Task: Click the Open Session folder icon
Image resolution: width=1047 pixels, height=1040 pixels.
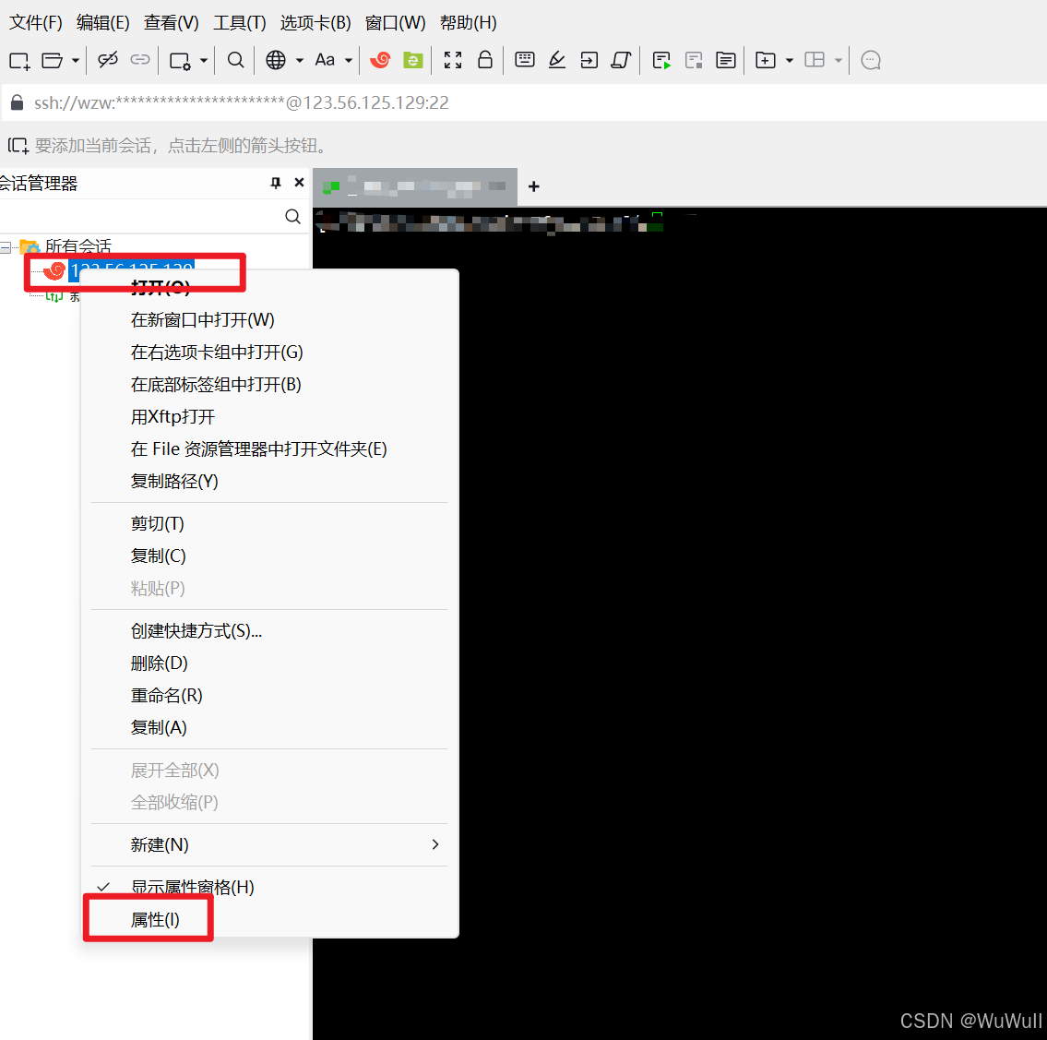Action: [52, 61]
